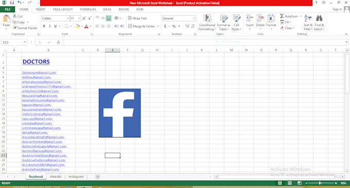
Task: Expand the Name Box dropdown arrow
Action: [x=25, y=42]
